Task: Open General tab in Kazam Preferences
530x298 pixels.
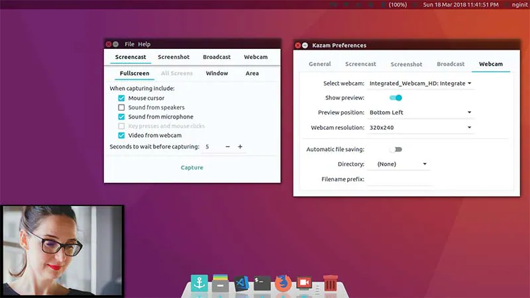Action: (x=320, y=64)
